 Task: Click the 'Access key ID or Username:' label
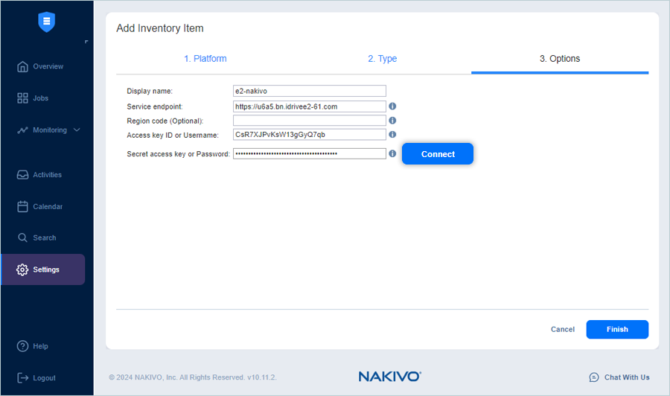[173, 135]
